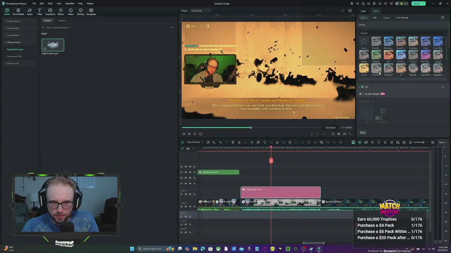This screenshot has width=451, height=253.
Task: Open the Extended menu
Action: click(70, 4)
